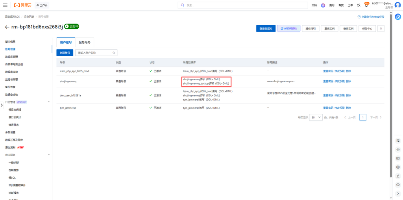Open the hamburger main menu

pyautogui.click(x=5, y=5)
